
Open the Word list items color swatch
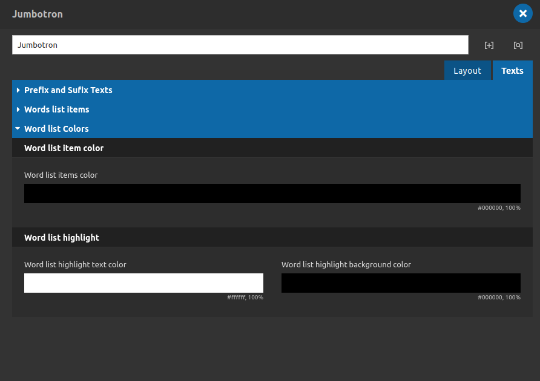[272, 194]
